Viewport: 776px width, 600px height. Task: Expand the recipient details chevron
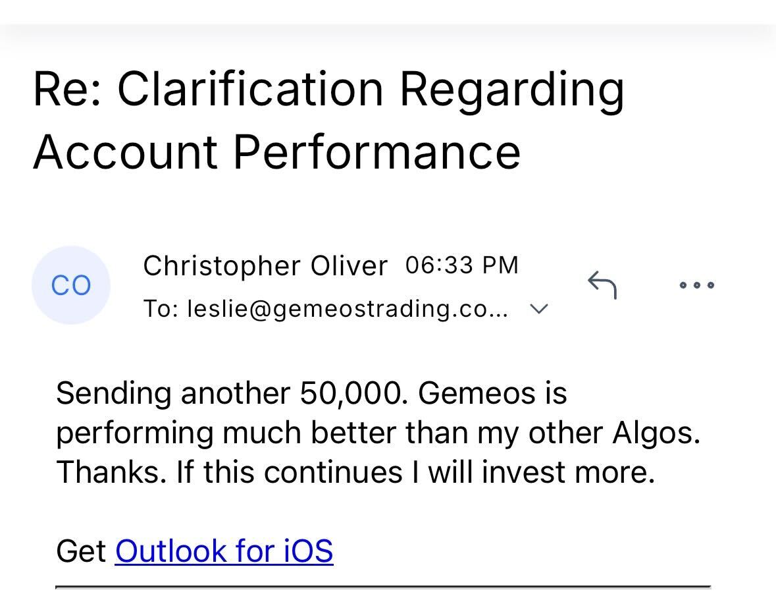pyautogui.click(x=539, y=309)
